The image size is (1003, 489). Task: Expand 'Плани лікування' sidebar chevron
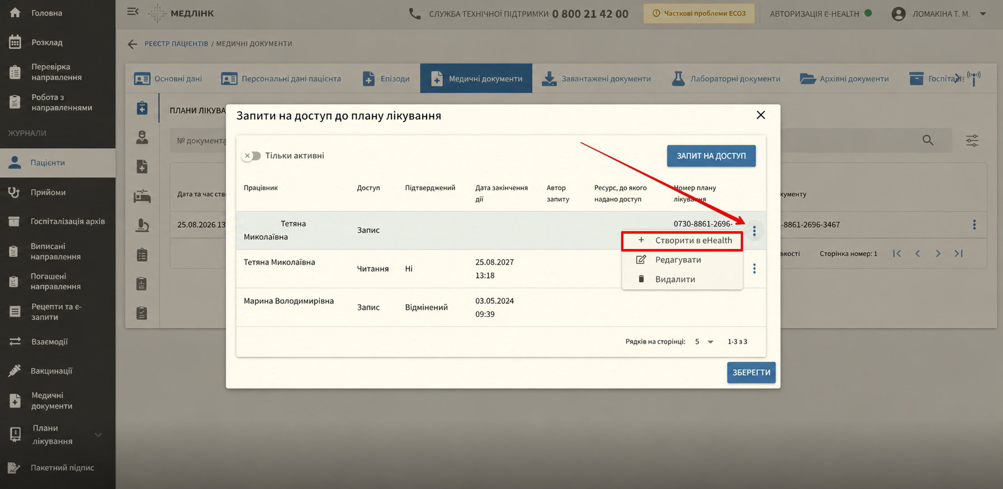pyautogui.click(x=98, y=435)
